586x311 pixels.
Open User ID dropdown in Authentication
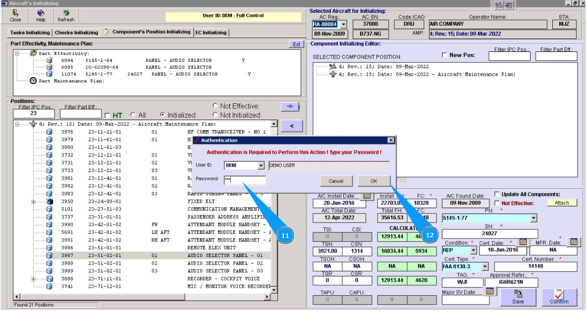(x=261, y=166)
